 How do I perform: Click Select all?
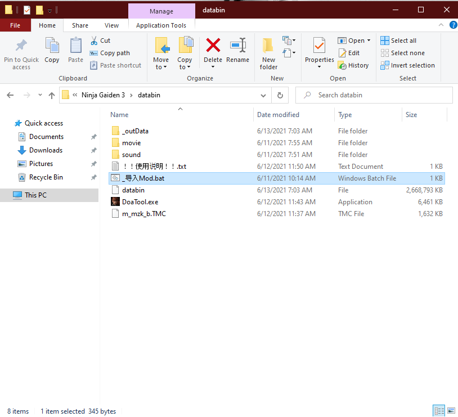[x=398, y=41]
